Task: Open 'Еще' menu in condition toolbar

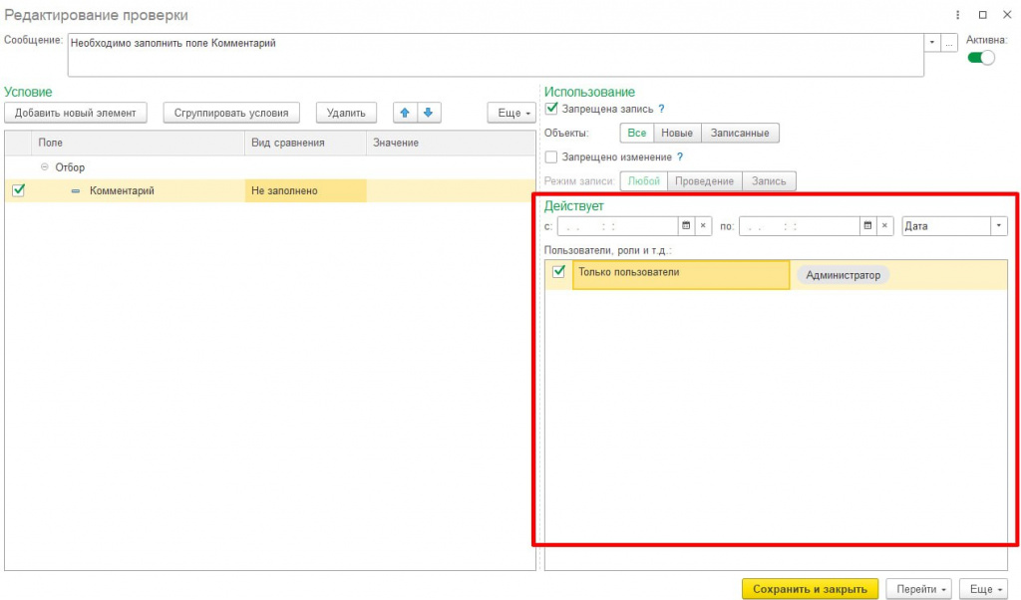Action: (x=511, y=113)
